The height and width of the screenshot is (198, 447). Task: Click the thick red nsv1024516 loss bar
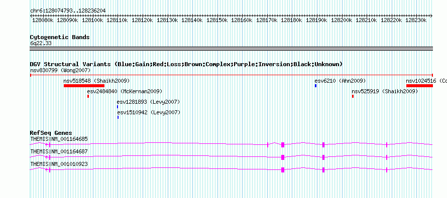420,86
